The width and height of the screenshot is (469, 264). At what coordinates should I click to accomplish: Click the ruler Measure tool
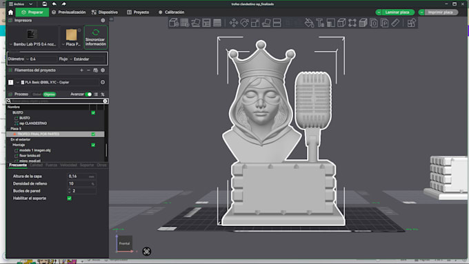coord(395,23)
